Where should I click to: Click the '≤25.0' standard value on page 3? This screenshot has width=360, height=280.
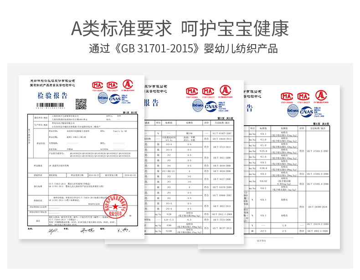263,151
